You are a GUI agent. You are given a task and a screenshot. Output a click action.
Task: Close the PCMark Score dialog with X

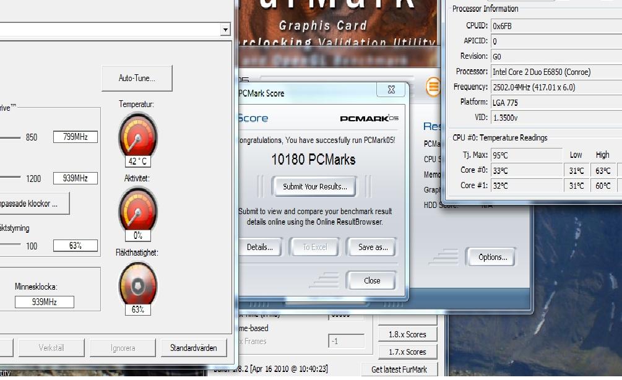coord(391,90)
